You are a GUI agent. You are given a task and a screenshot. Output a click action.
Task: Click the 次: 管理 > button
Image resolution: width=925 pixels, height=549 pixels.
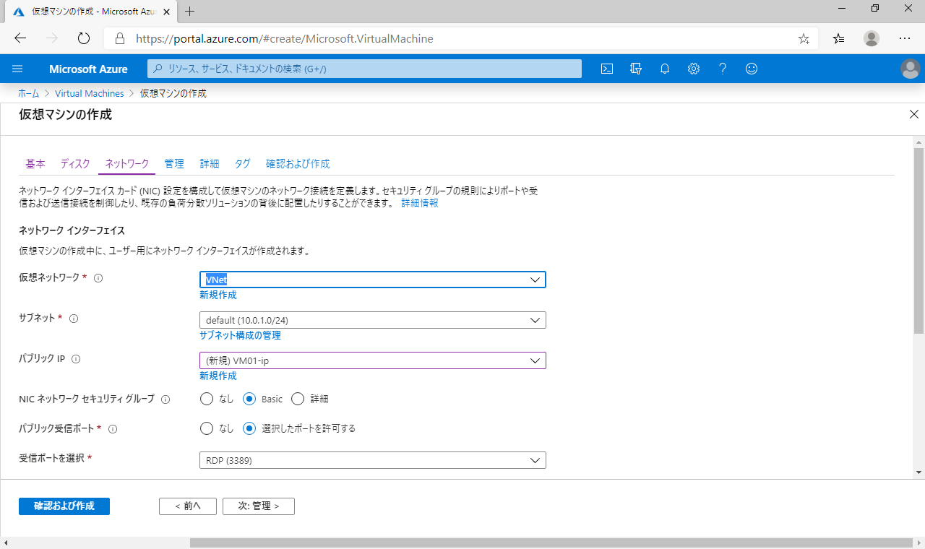(x=259, y=506)
